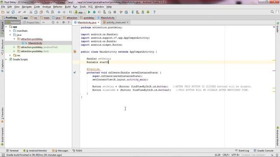
Task: Click the Make Project build icon
Action: click(x=71, y=12)
